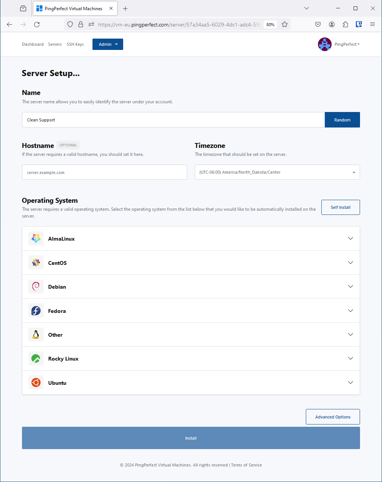Open the Firefox extensions icon

[x=345, y=25]
